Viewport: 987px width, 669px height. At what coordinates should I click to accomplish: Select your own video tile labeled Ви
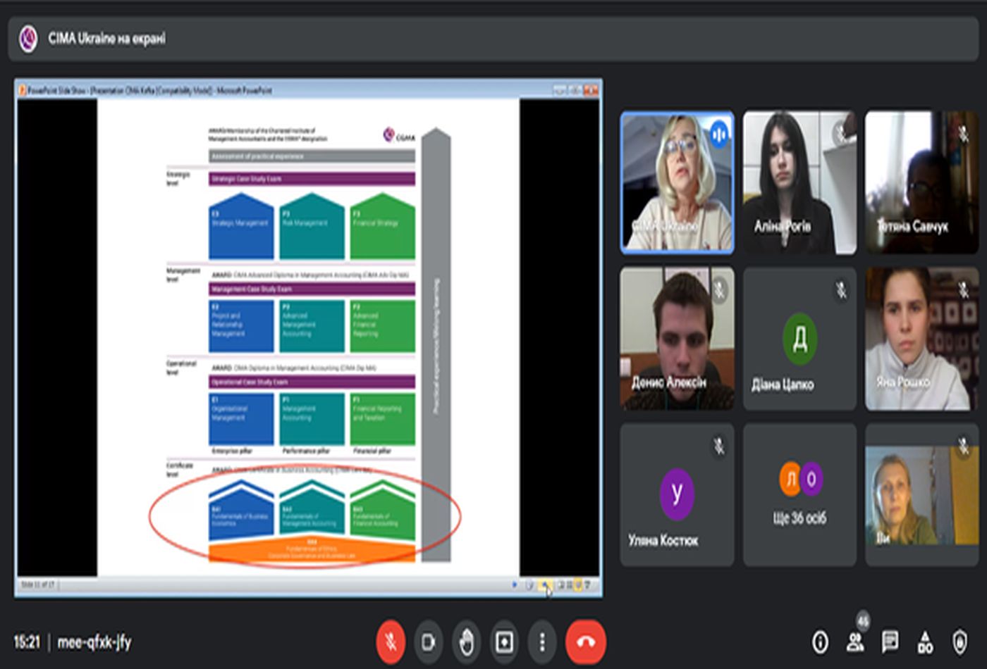coord(922,495)
